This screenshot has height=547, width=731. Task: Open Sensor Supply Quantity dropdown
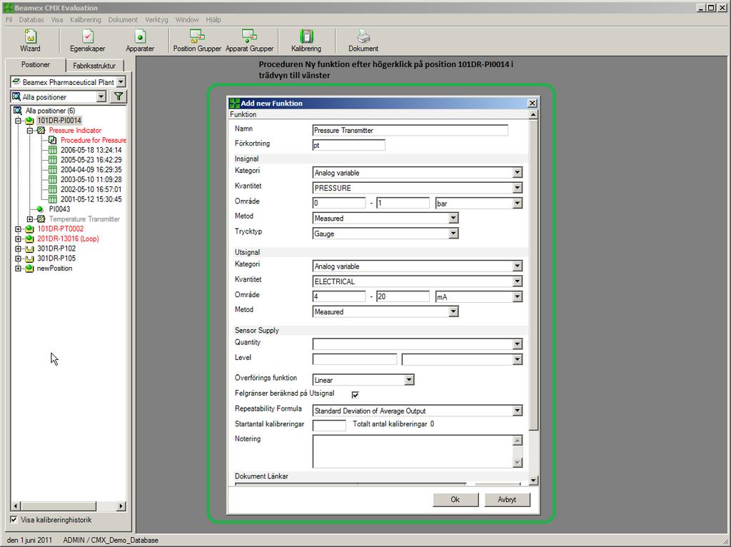pos(518,344)
